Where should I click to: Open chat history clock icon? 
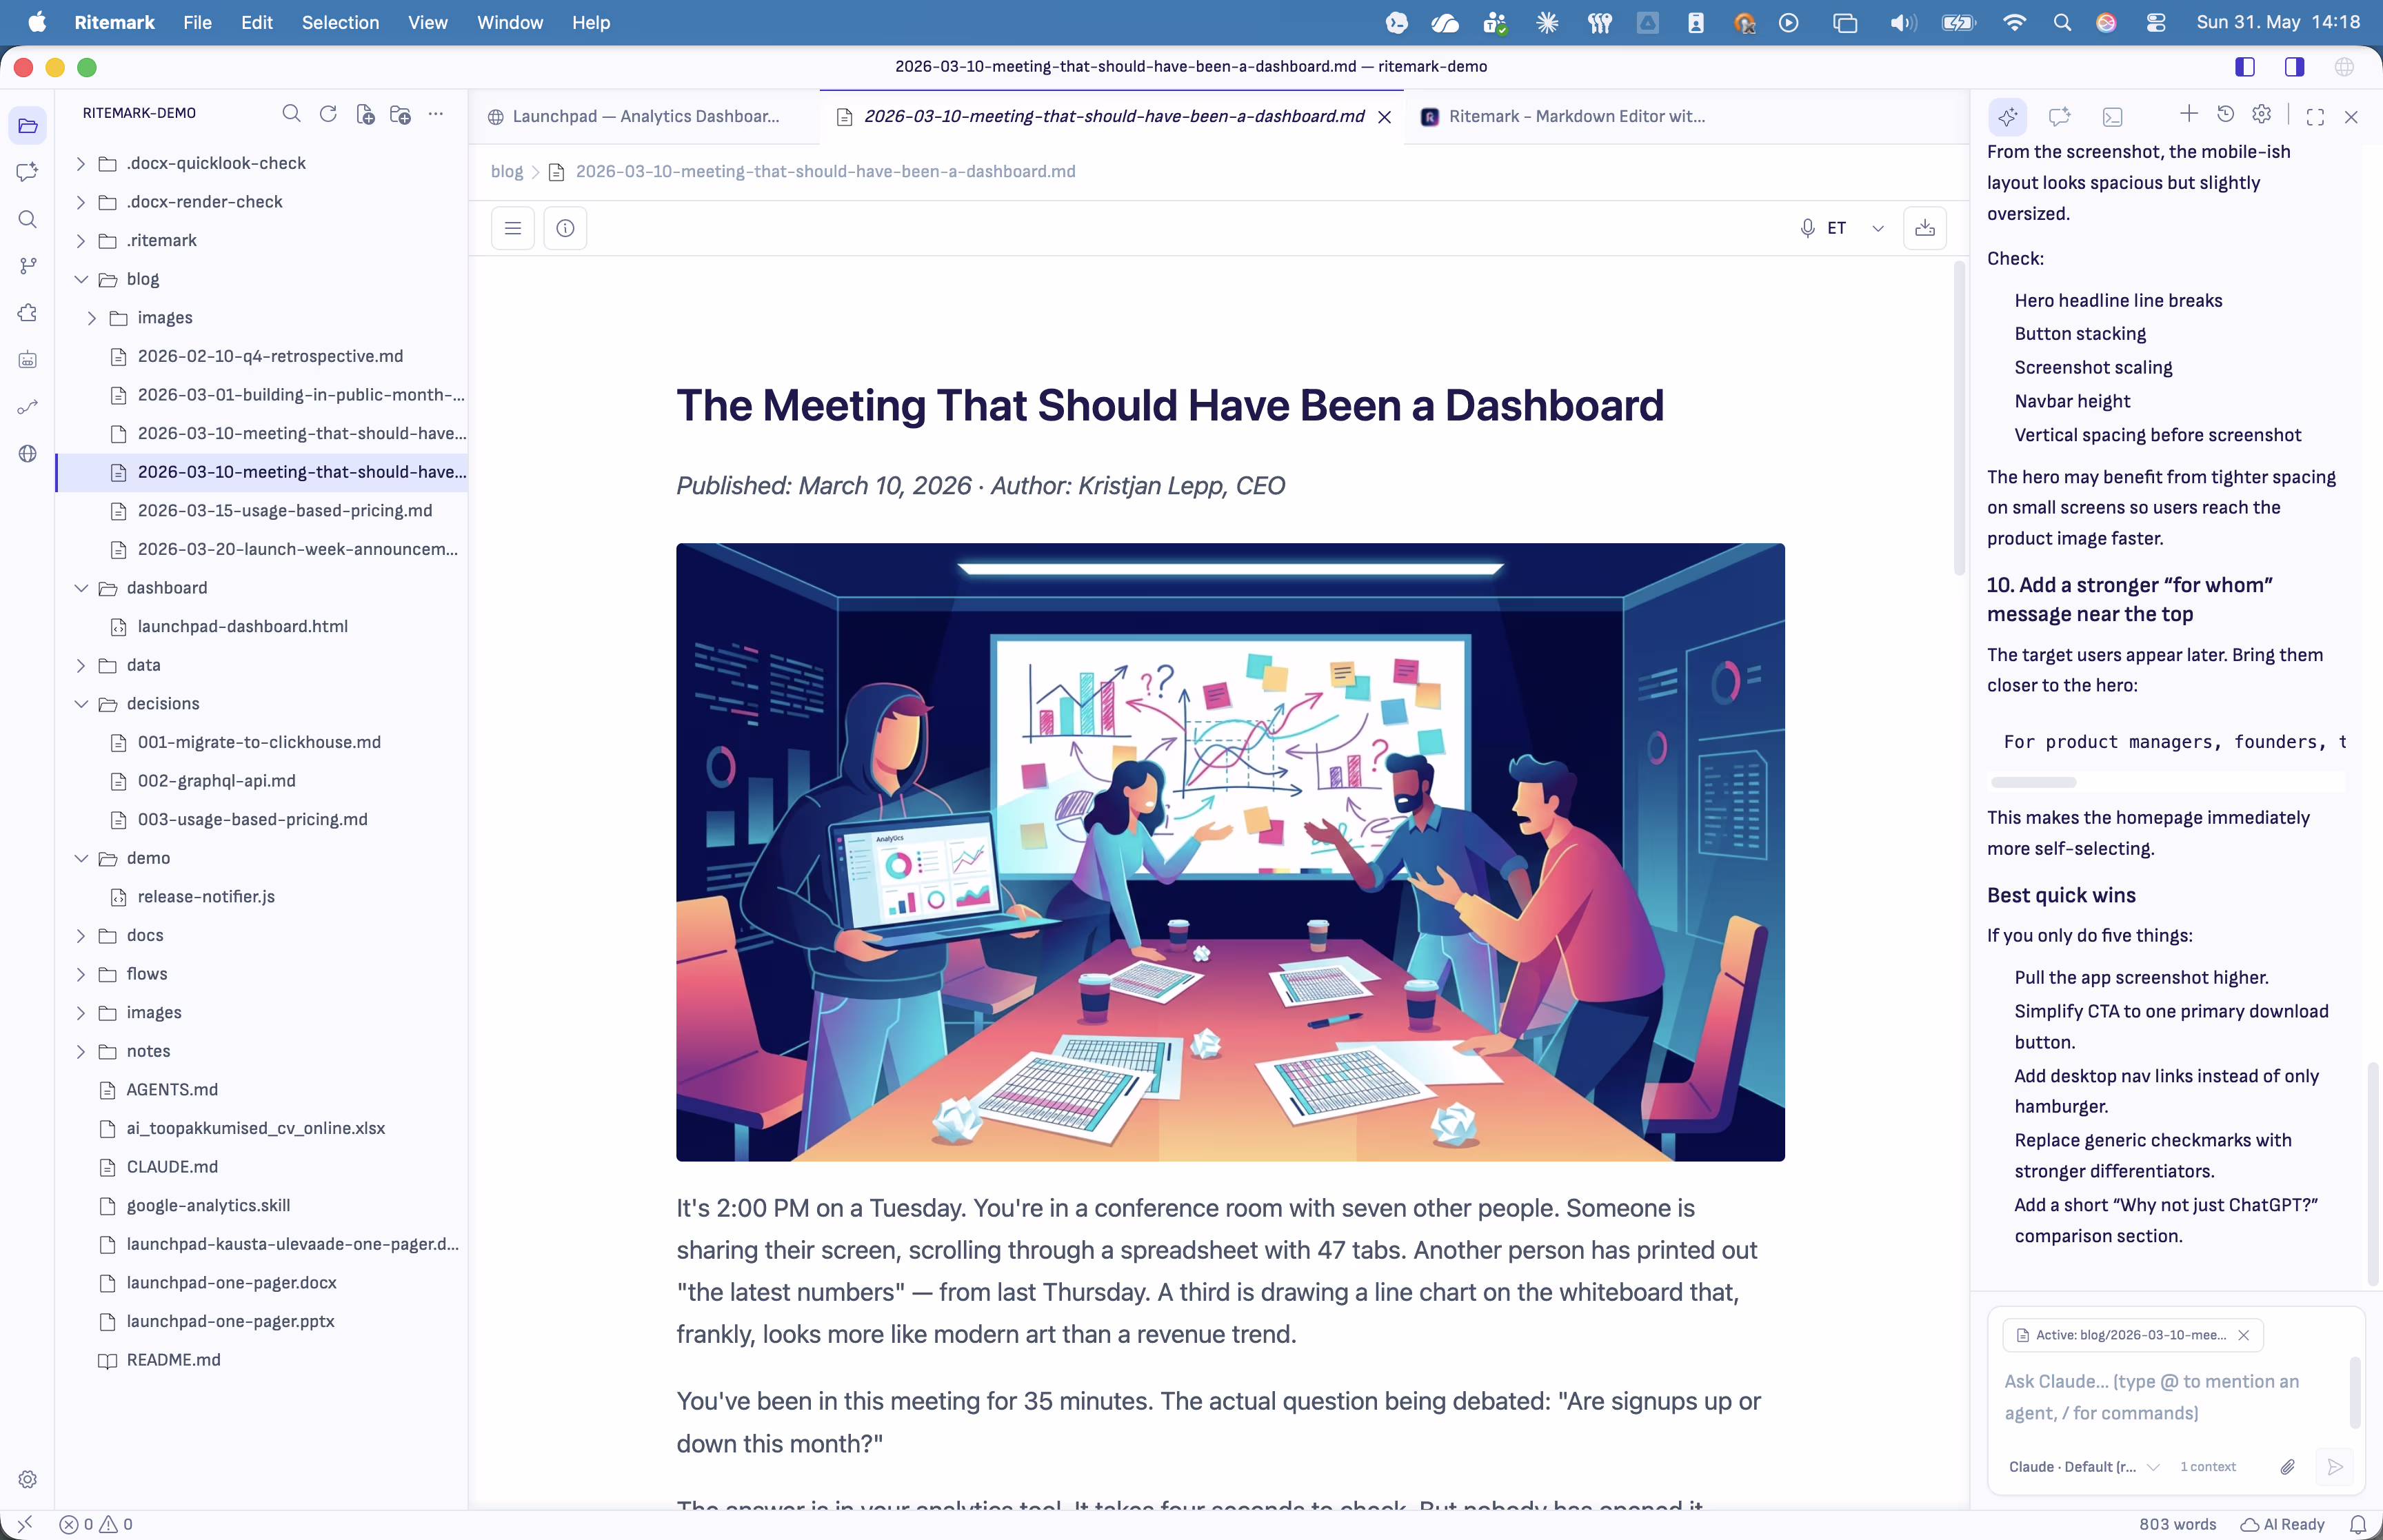point(2226,114)
